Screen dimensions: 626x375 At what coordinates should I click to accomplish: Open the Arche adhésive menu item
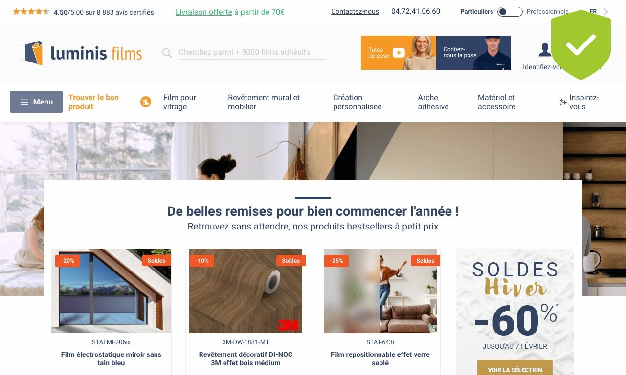(433, 102)
